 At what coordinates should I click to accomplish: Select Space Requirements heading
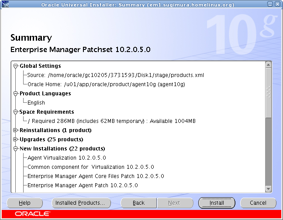click(47, 112)
